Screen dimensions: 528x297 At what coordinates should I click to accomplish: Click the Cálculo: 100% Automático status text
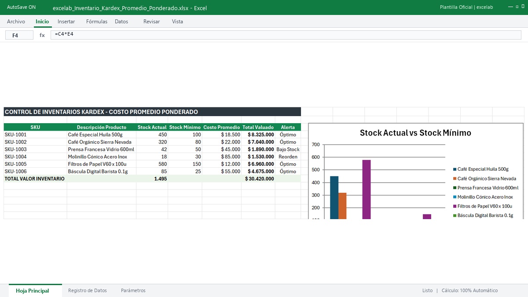pos(469,291)
